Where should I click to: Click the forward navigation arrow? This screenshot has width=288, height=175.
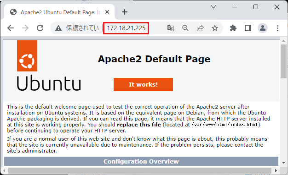pos(25,28)
